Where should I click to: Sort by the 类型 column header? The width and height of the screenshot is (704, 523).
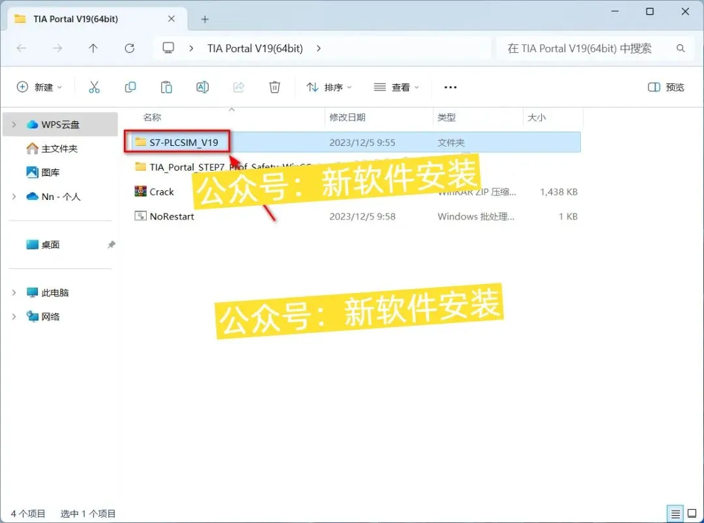pos(447,117)
